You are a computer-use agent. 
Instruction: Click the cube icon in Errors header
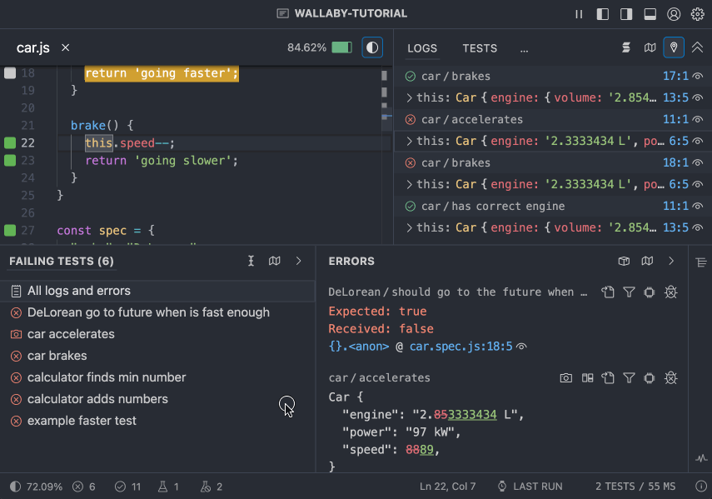tap(624, 261)
